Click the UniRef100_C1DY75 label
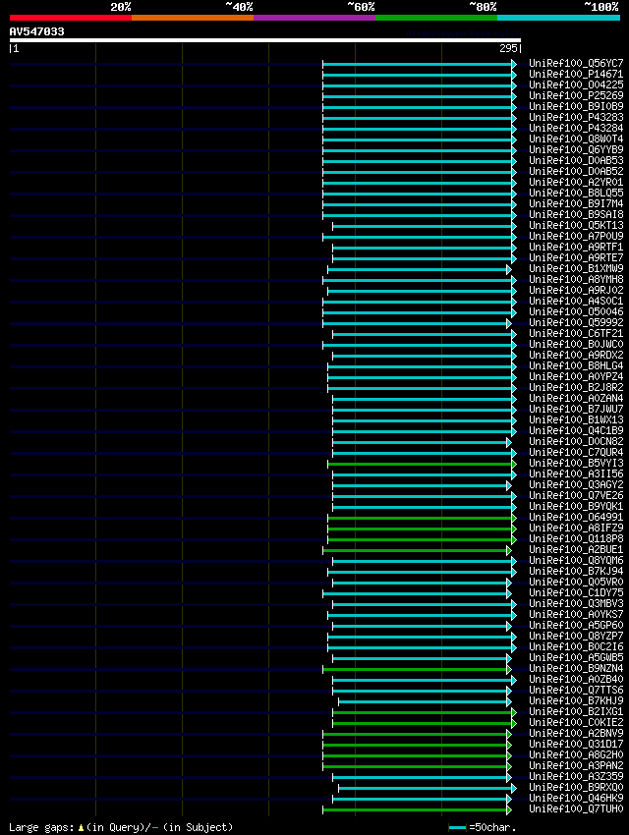Viewport: 629px width, 835px height. click(576, 592)
